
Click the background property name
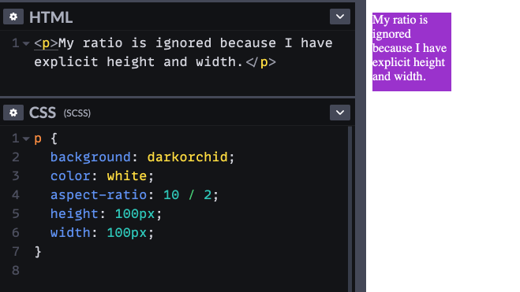91,157
